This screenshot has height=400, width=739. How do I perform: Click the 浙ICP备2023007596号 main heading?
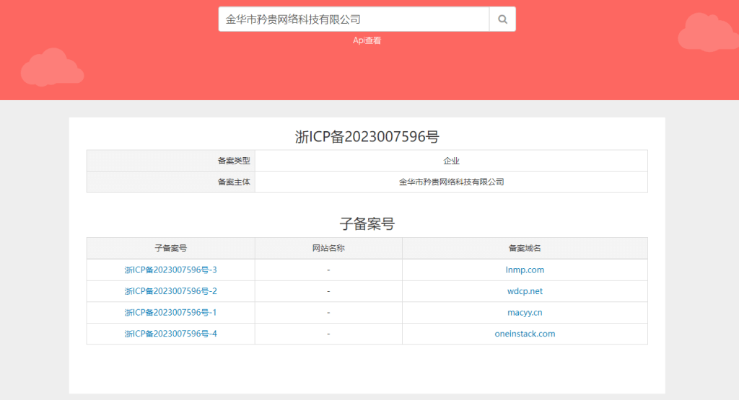point(367,137)
